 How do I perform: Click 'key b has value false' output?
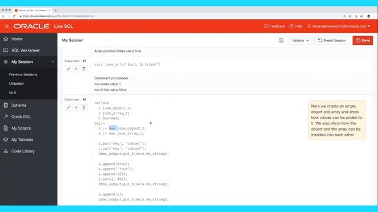[x=110, y=90]
